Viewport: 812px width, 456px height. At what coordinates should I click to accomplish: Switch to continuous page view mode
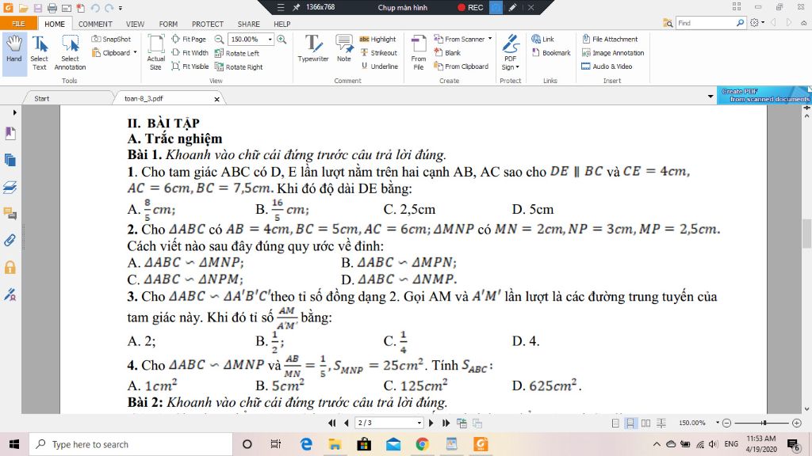pyautogui.click(x=630, y=423)
